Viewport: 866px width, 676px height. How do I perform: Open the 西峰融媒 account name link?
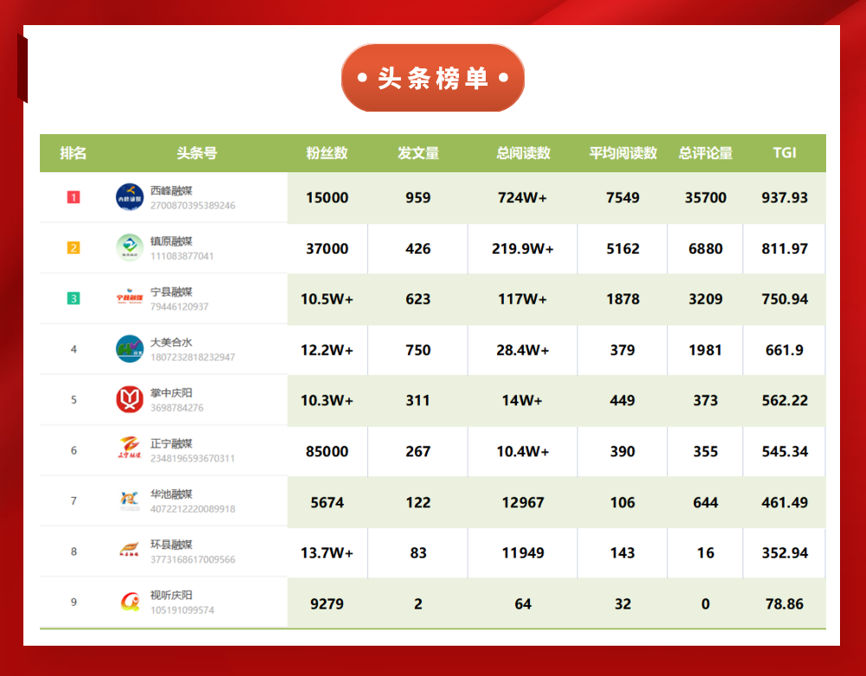pyautogui.click(x=171, y=190)
